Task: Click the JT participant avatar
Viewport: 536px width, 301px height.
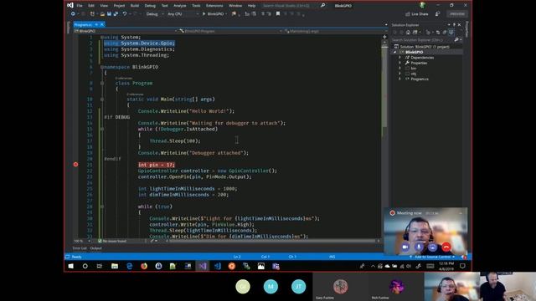Action: (x=298, y=286)
